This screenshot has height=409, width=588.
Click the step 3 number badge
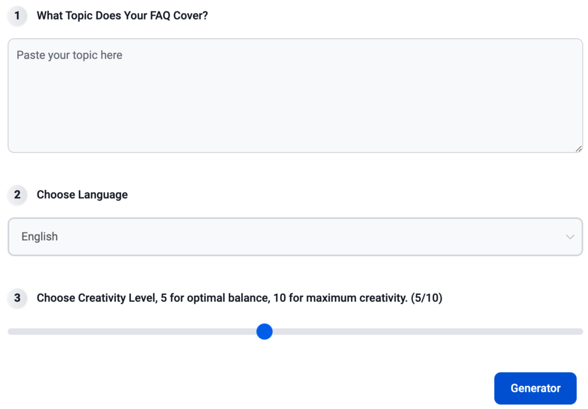[17, 298]
